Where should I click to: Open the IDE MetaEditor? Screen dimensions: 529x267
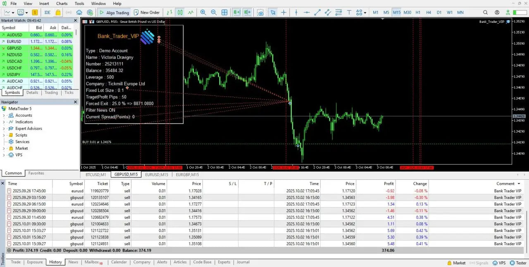point(48,12)
